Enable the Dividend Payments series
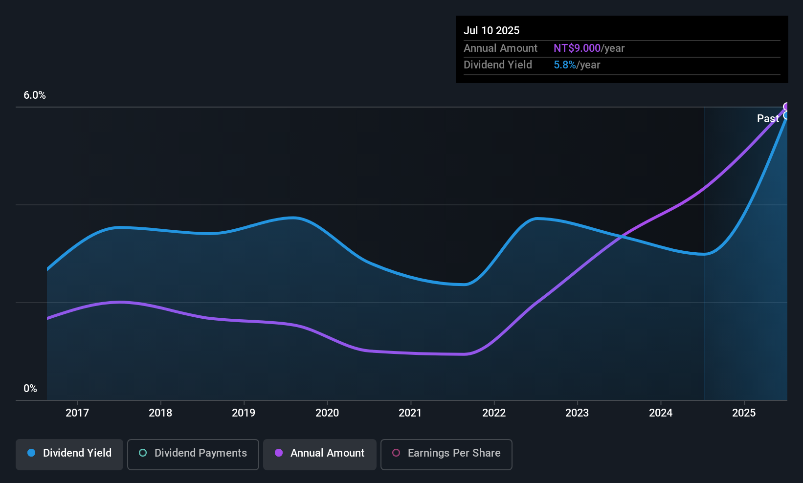Screen dimensions: 803x483 (193, 454)
